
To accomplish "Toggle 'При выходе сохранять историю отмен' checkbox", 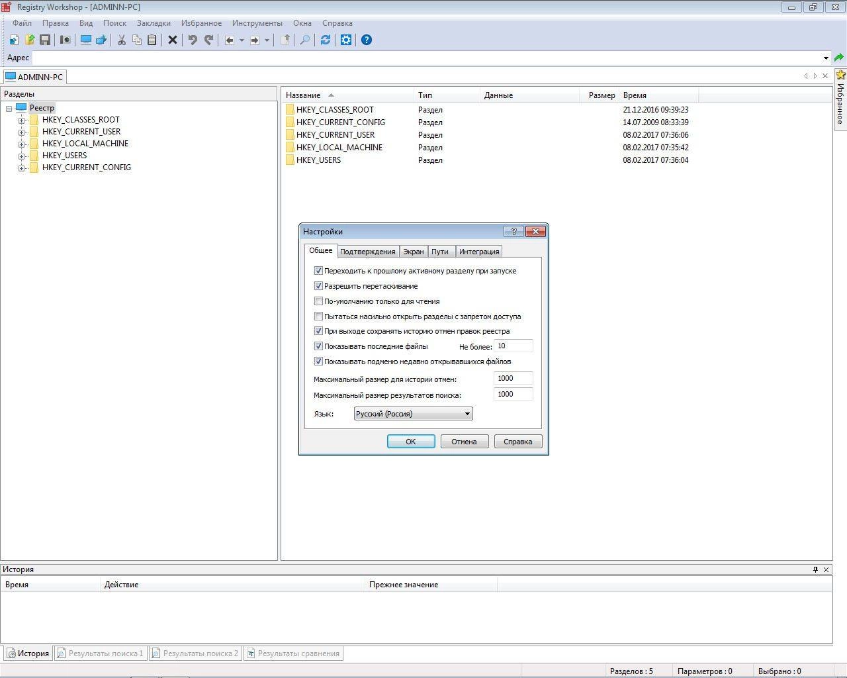I will [318, 331].
